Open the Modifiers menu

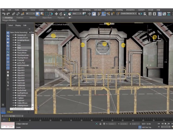pyautogui.click(x=51, y=10)
